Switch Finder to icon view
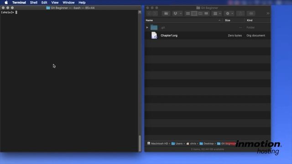The width and height of the screenshot is (292, 164). click(x=188, y=13)
